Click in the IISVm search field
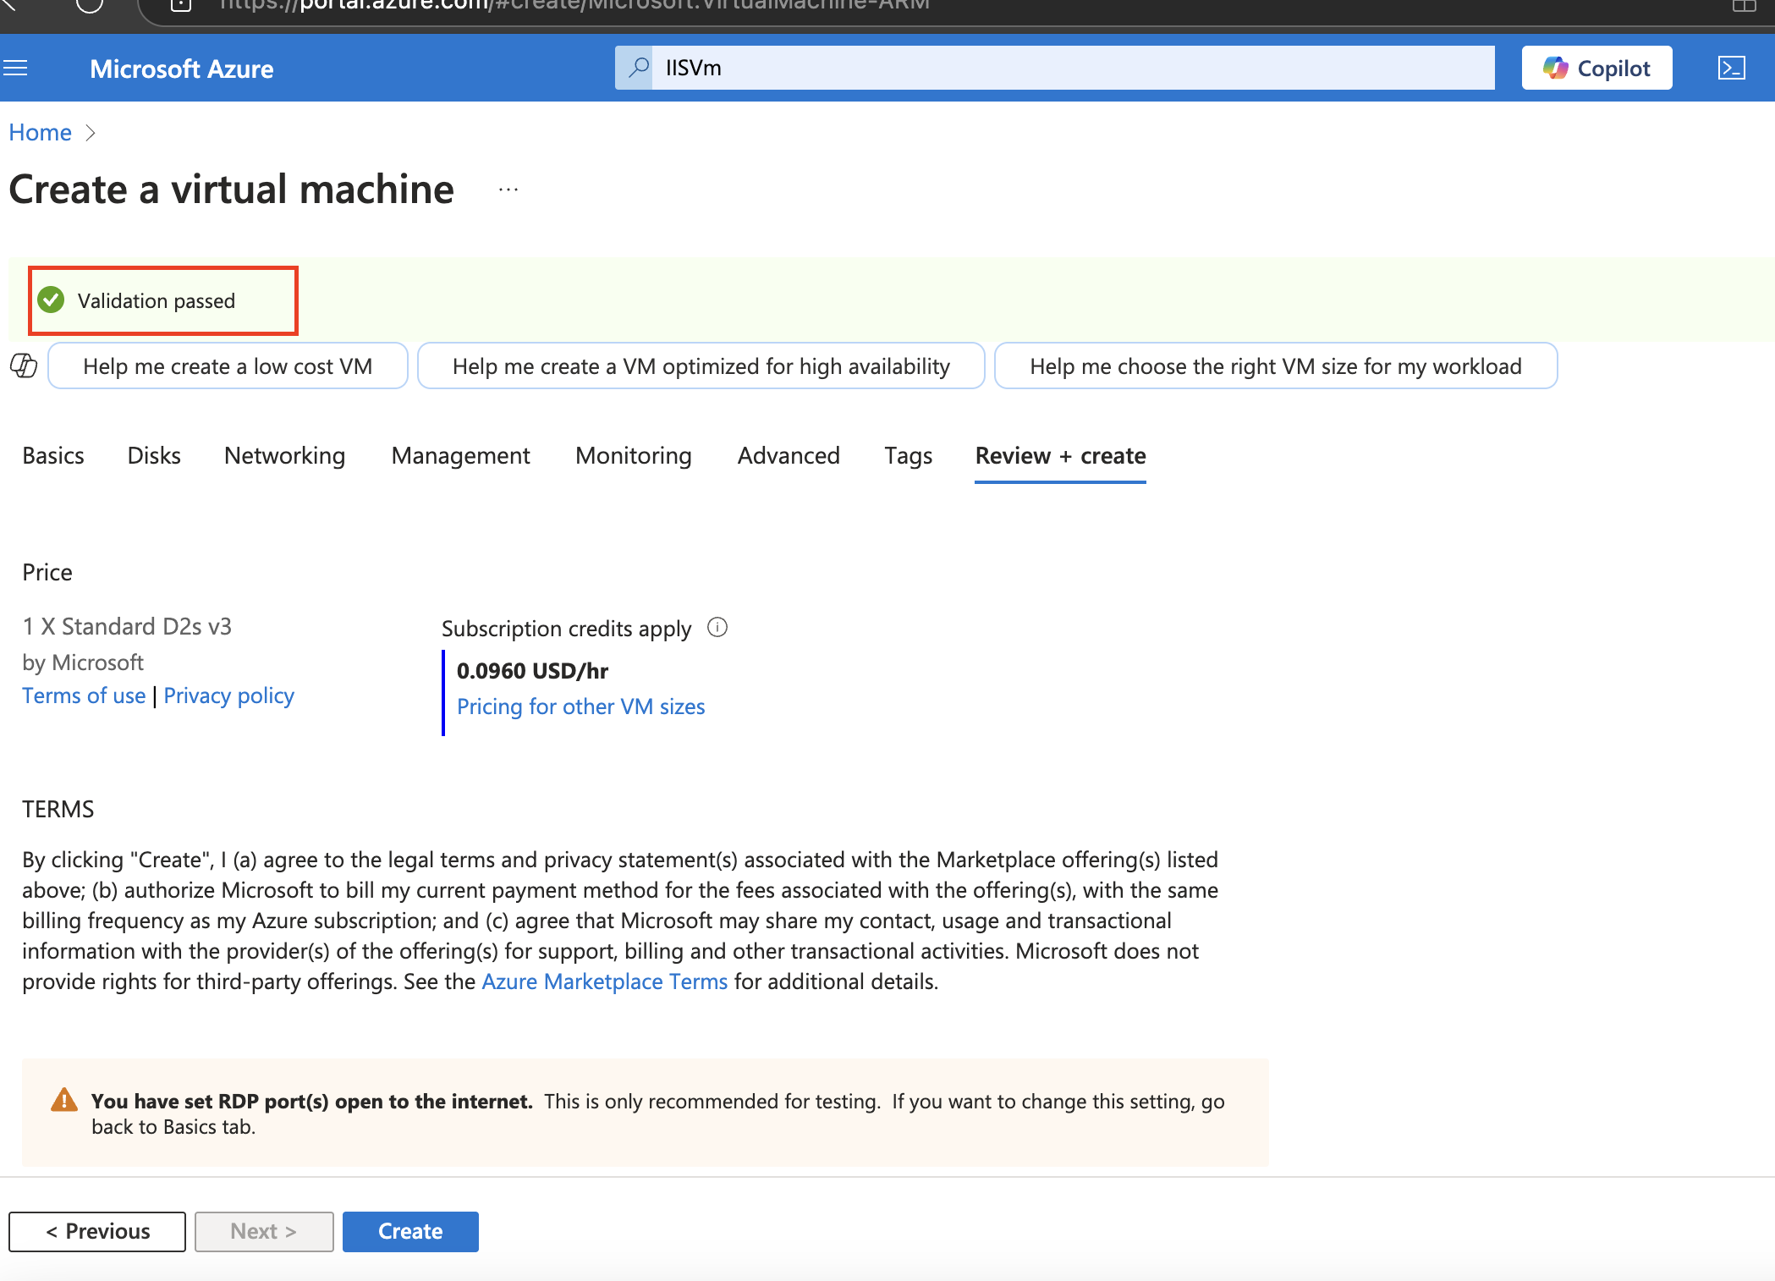 [x=1054, y=68]
